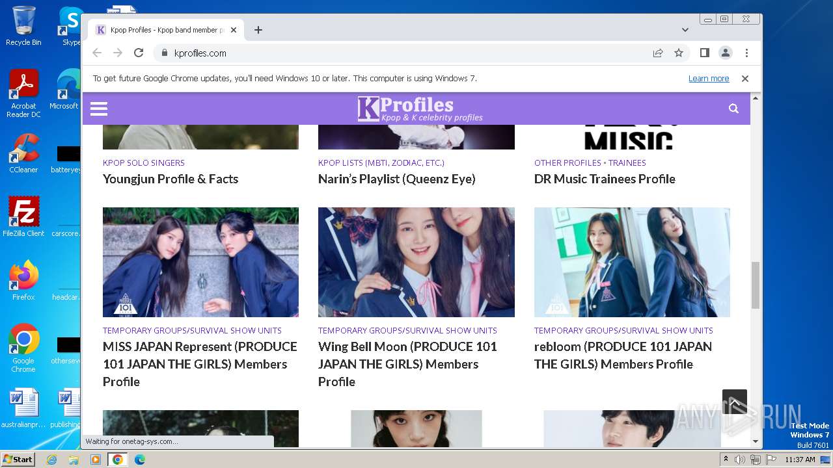Switch to Kpop Profiles tab
Image resolution: width=833 pixels, height=468 pixels.
click(167, 30)
